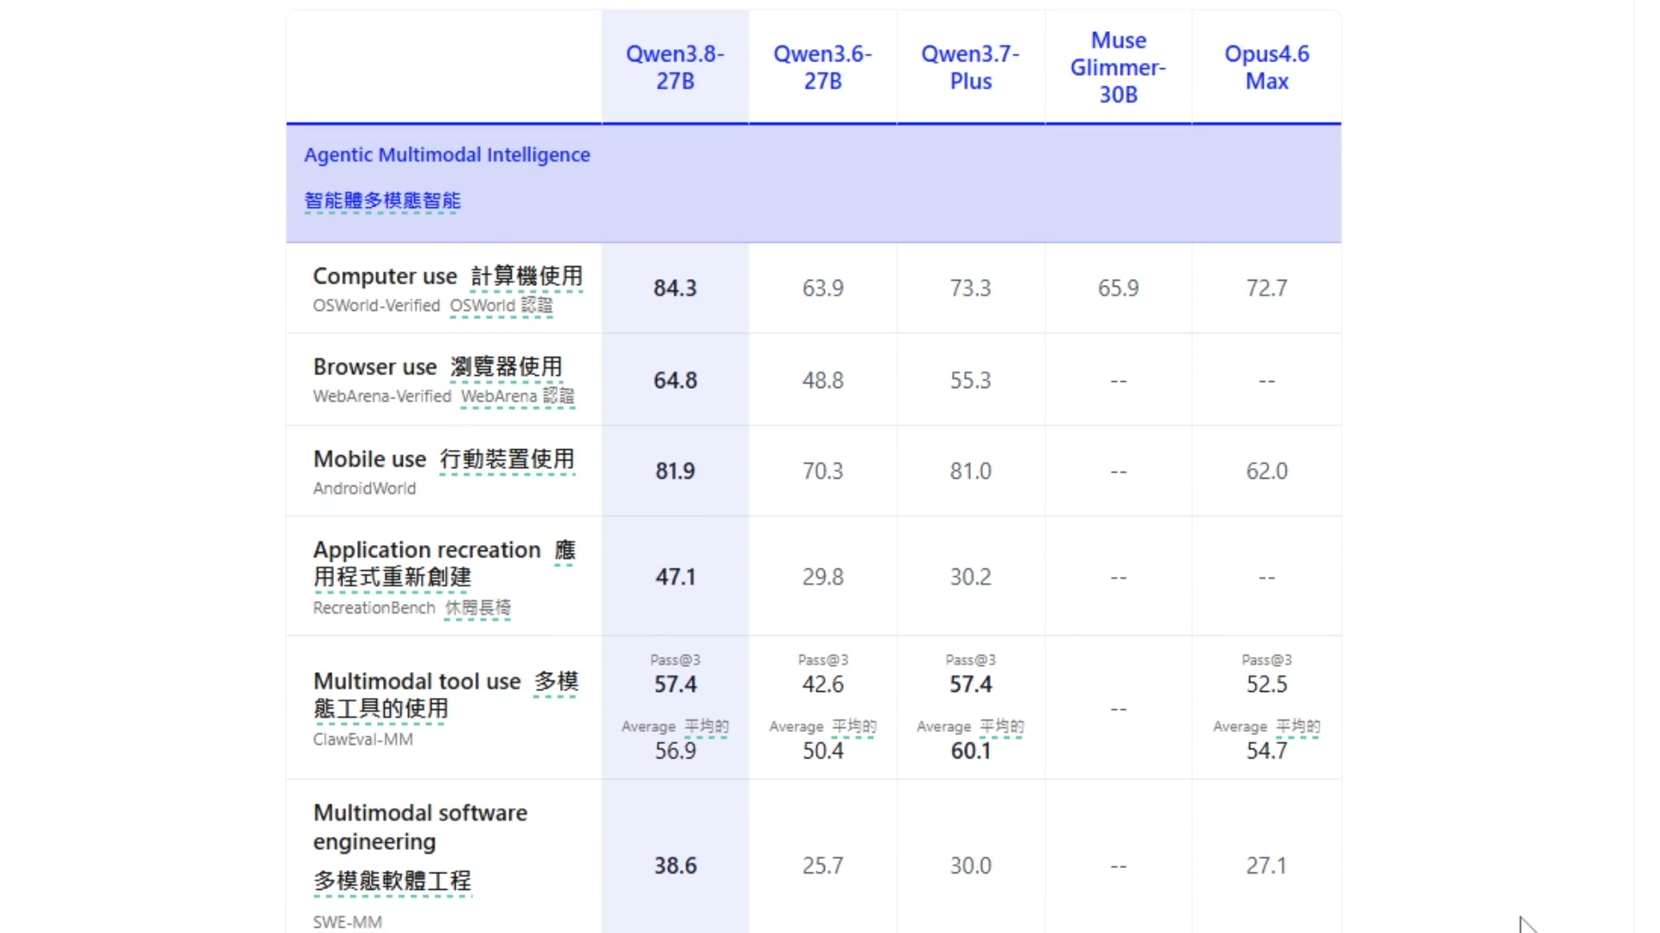Click the 42.6 Pass@3 score
This screenshot has height=933, width=1660.
click(x=823, y=684)
